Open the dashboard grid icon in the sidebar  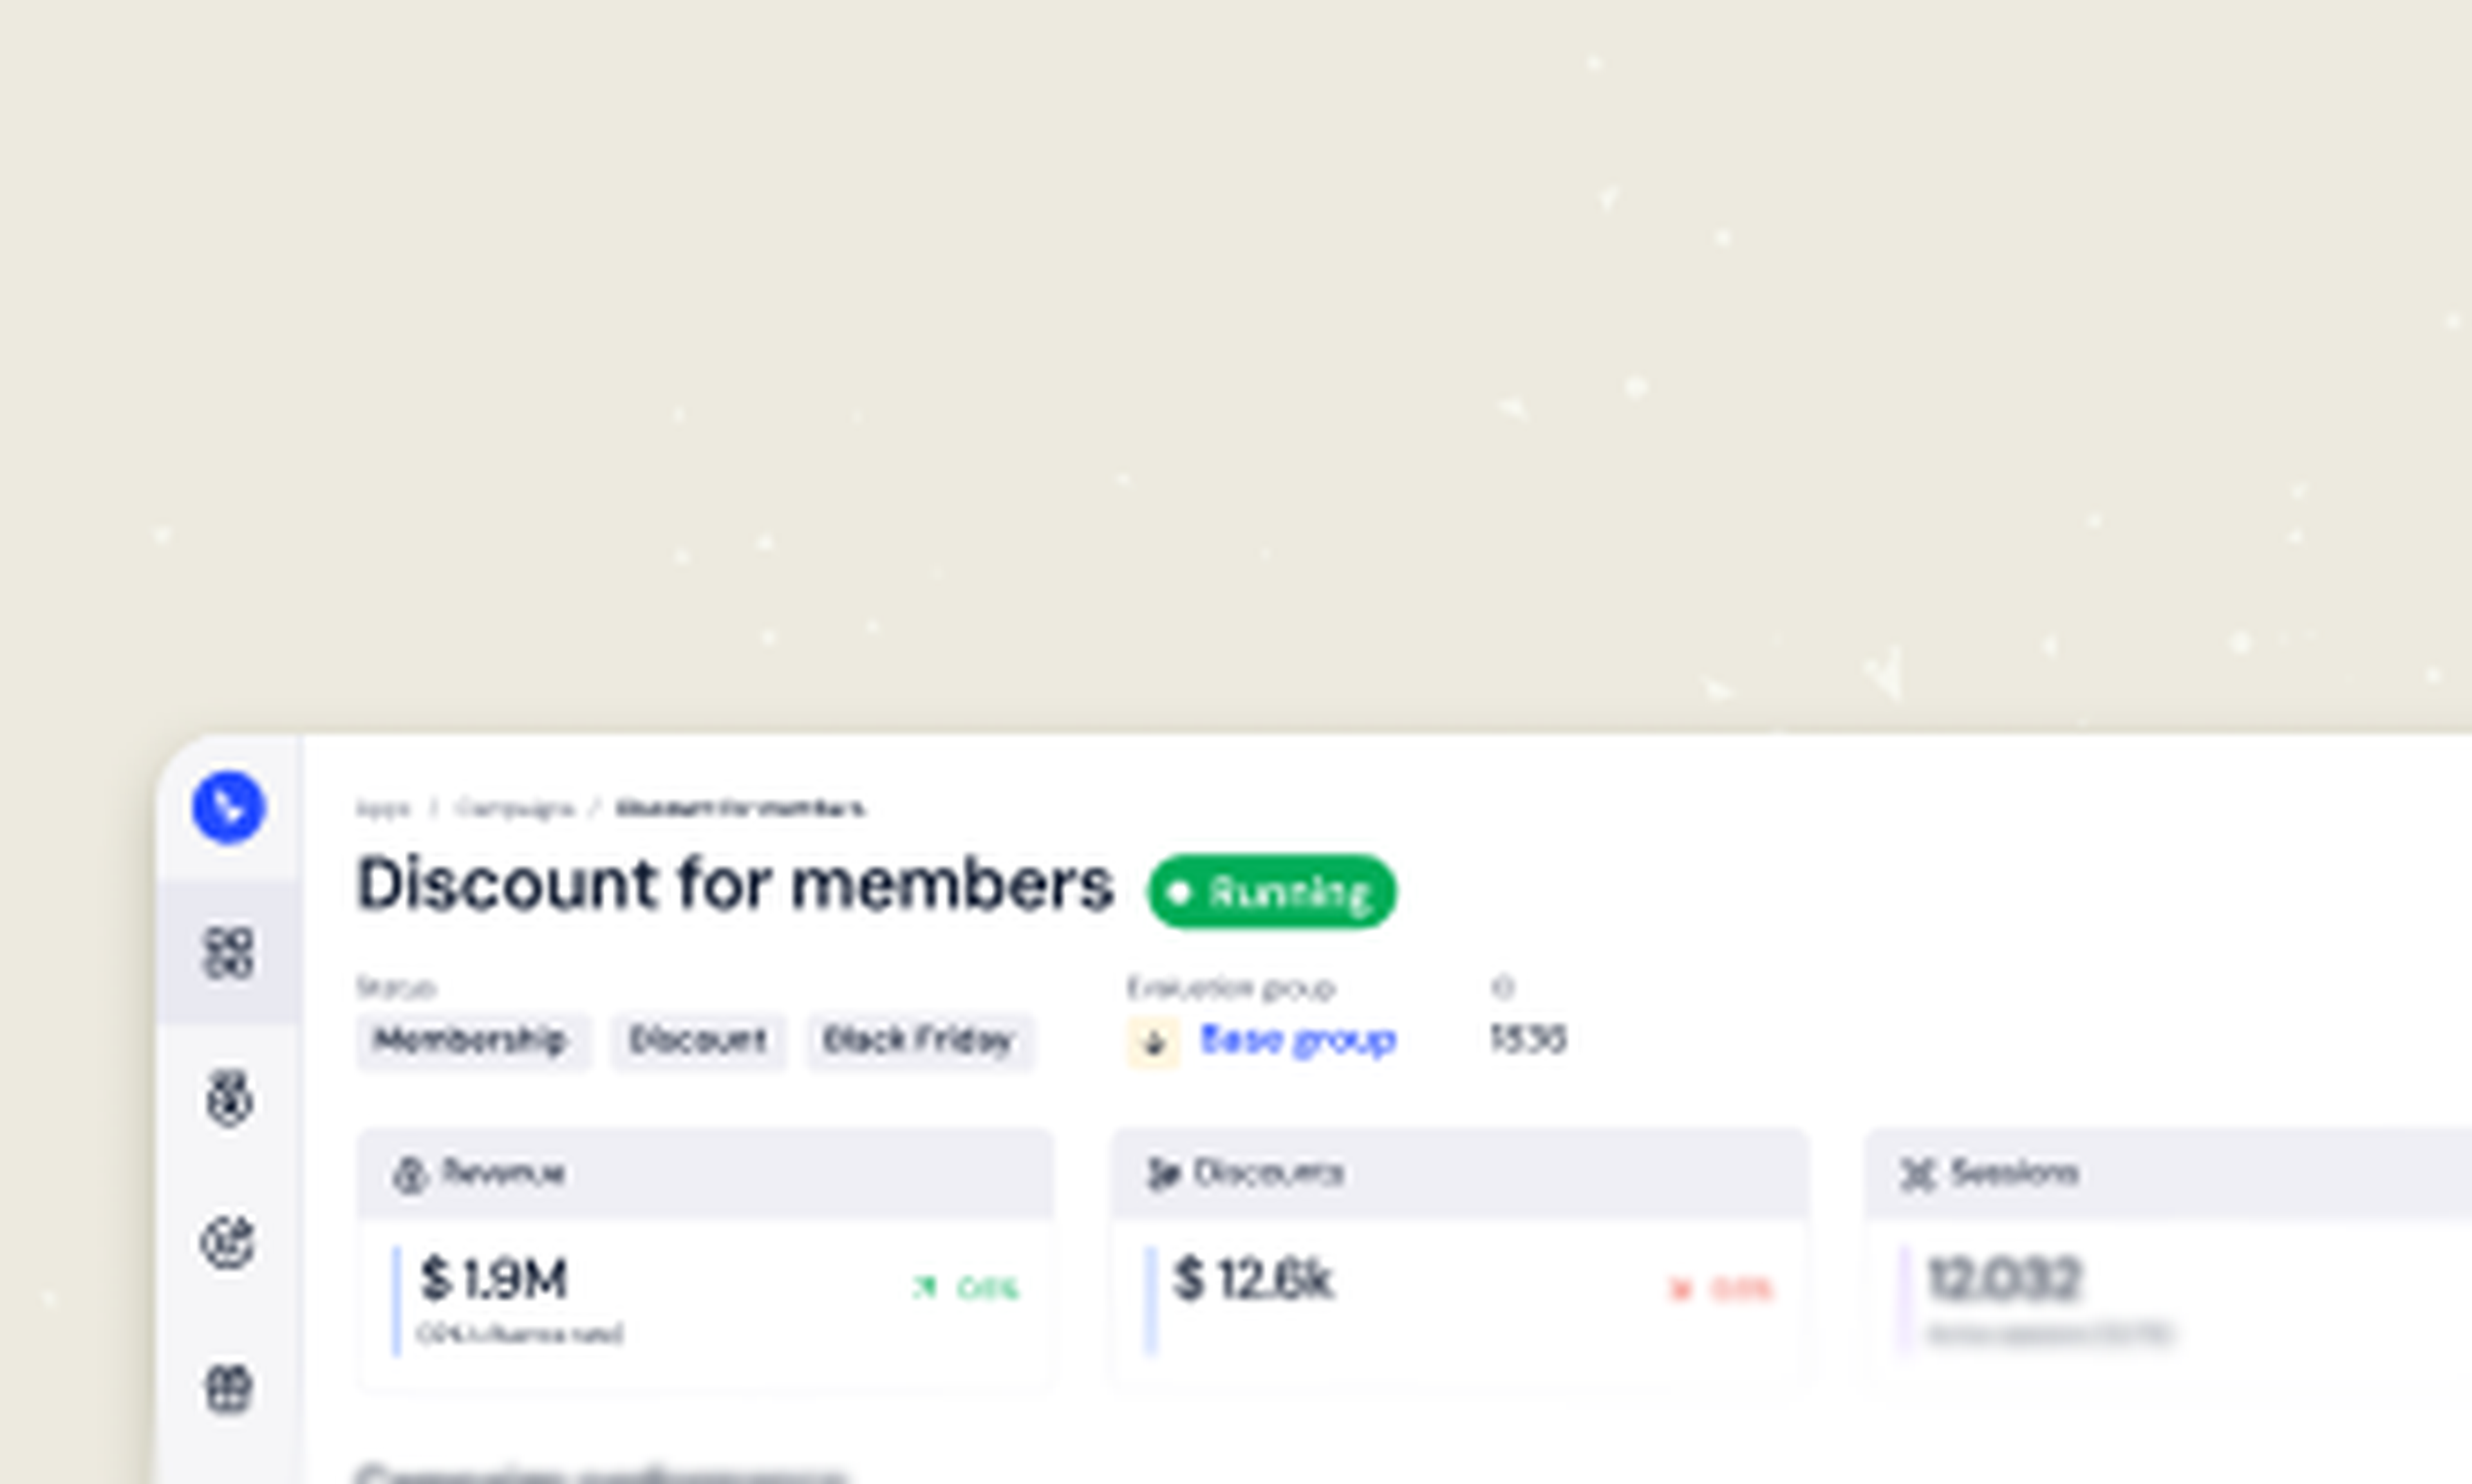coord(228,952)
